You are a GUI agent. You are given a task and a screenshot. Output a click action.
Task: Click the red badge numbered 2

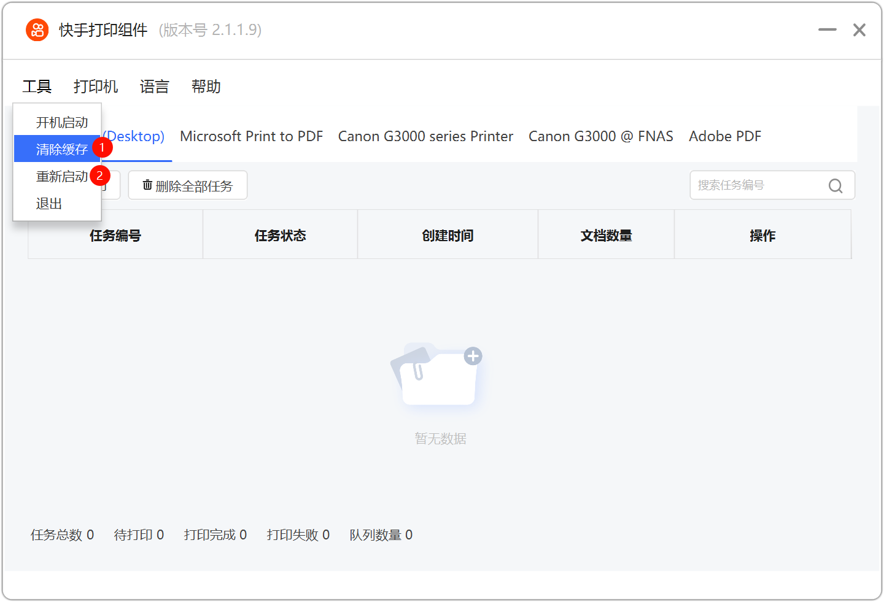click(x=100, y=176)
